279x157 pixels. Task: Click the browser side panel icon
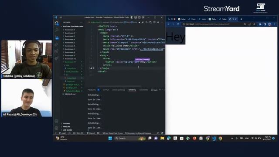265,24
